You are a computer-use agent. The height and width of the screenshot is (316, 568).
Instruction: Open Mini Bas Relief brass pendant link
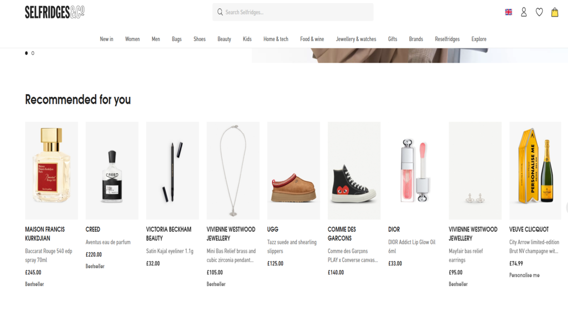231,255
